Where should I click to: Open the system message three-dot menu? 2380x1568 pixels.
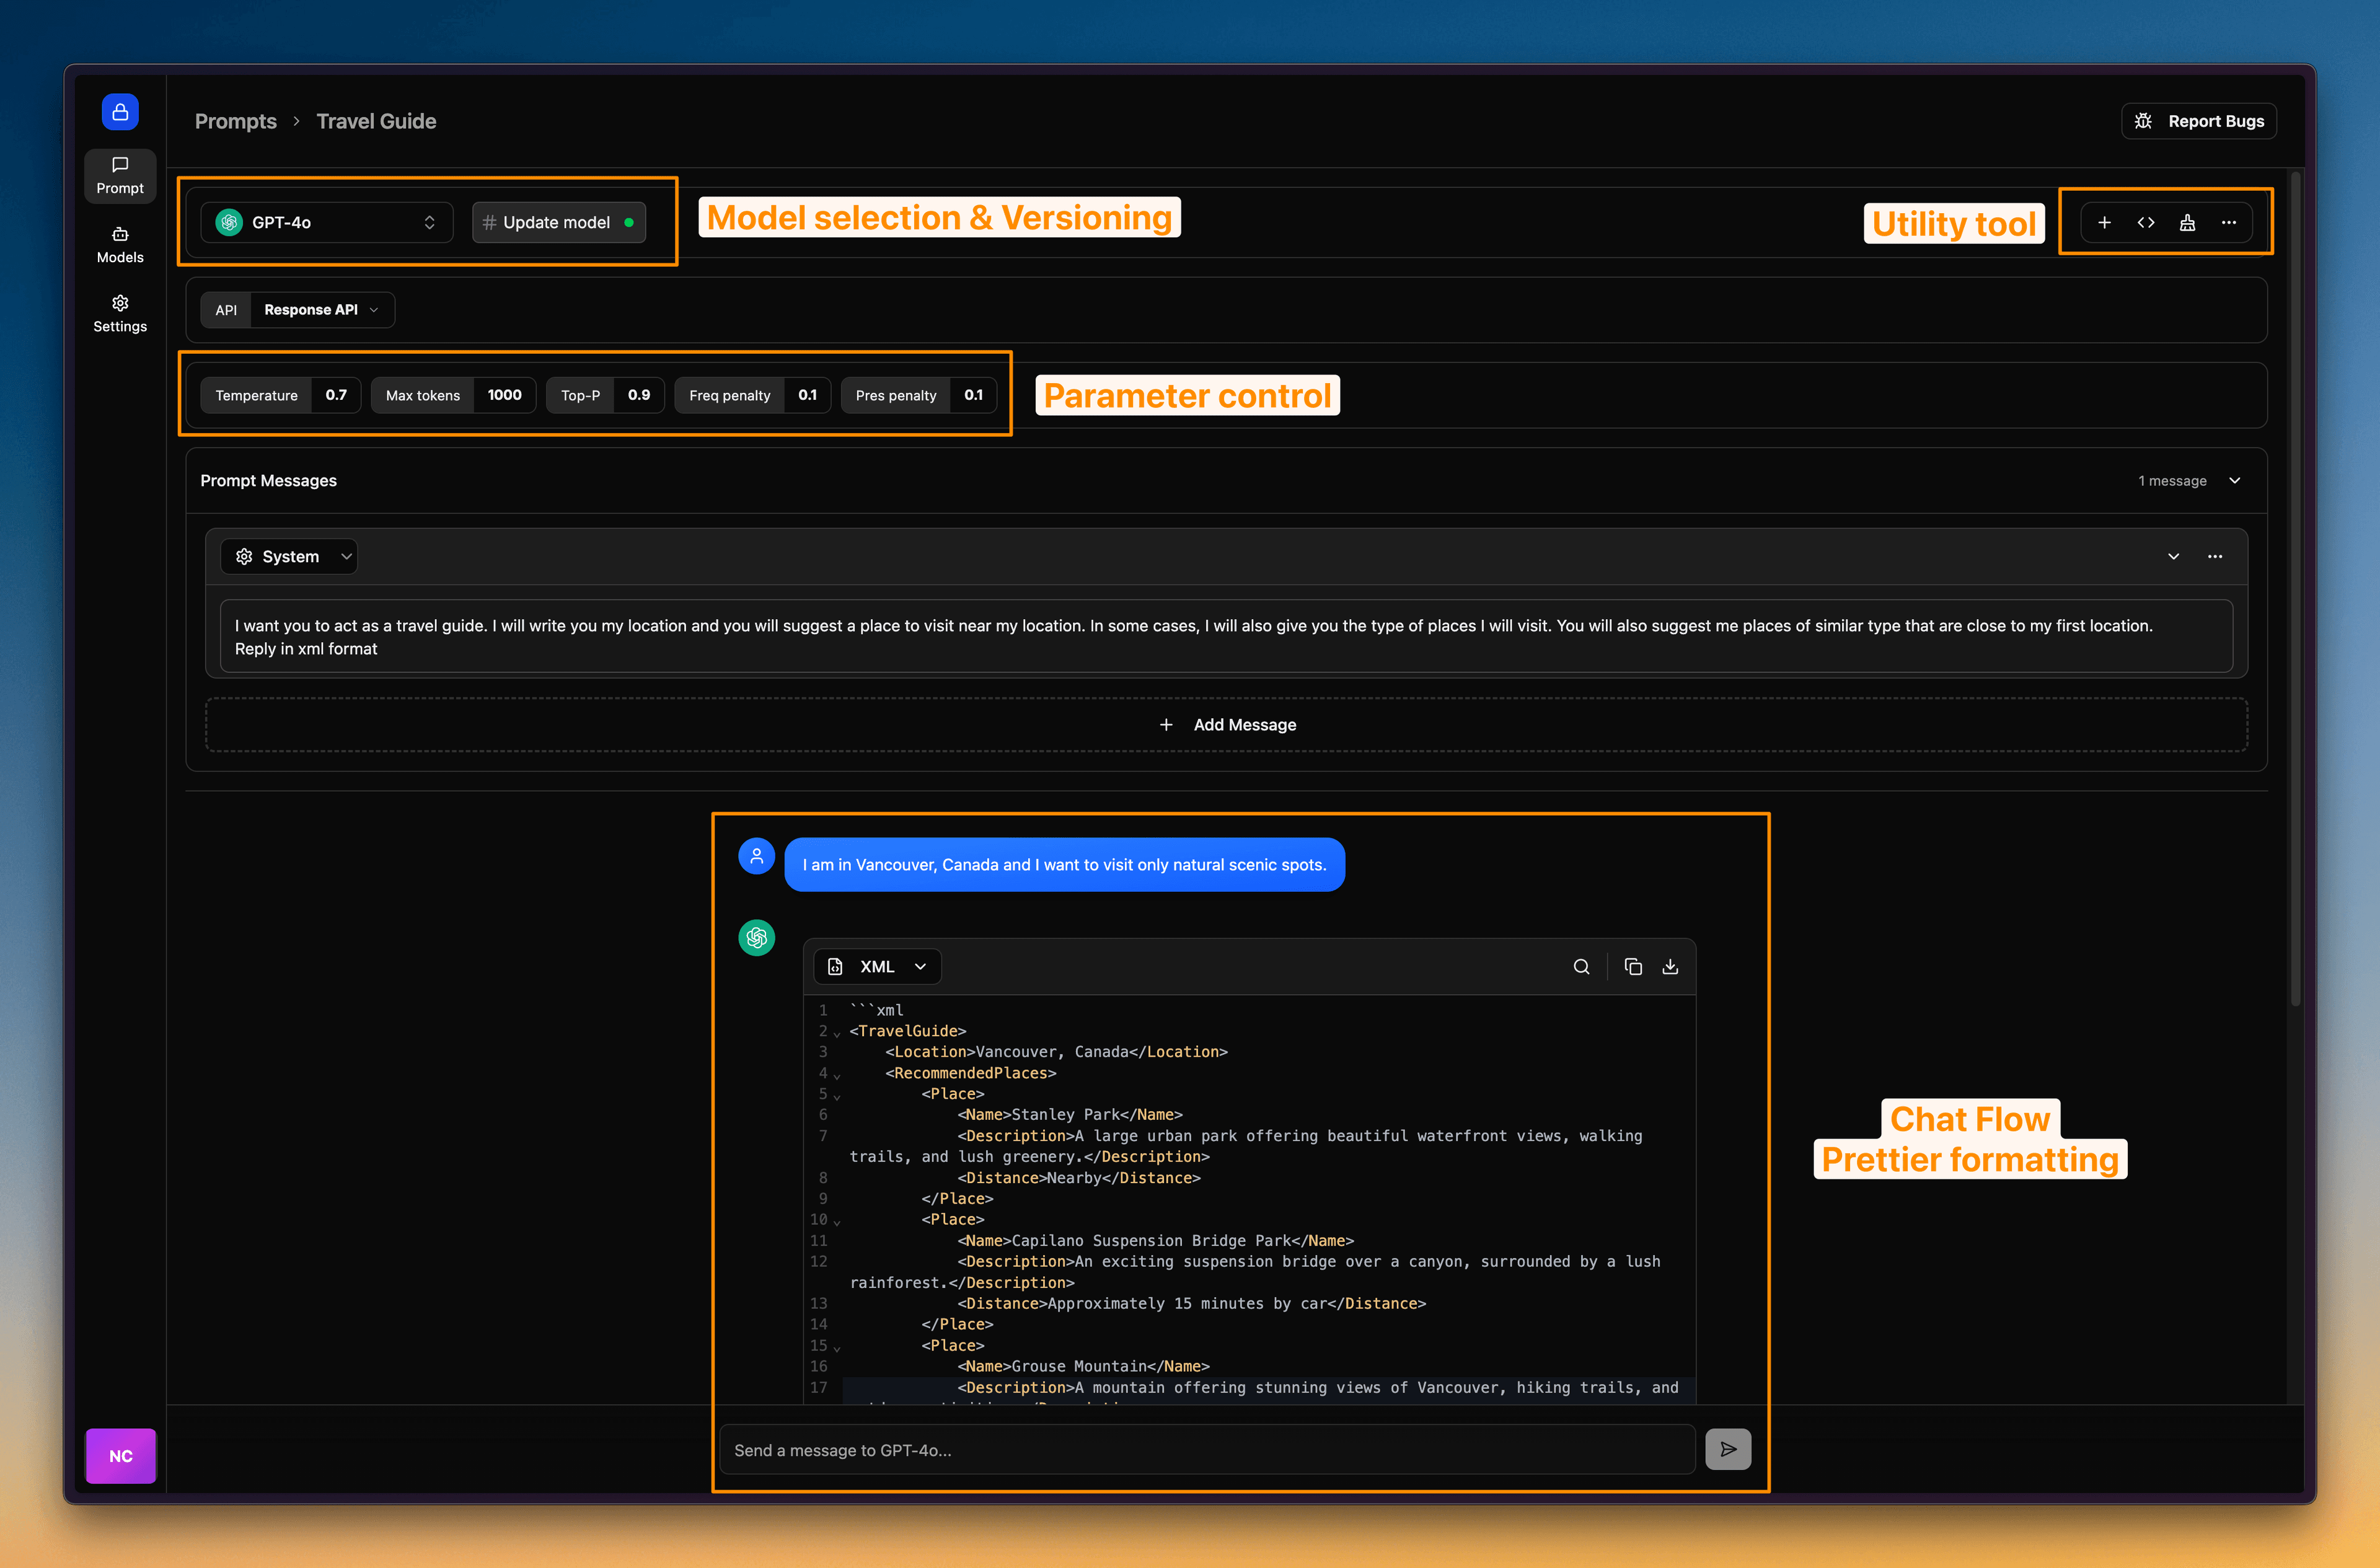point(2215,556)
